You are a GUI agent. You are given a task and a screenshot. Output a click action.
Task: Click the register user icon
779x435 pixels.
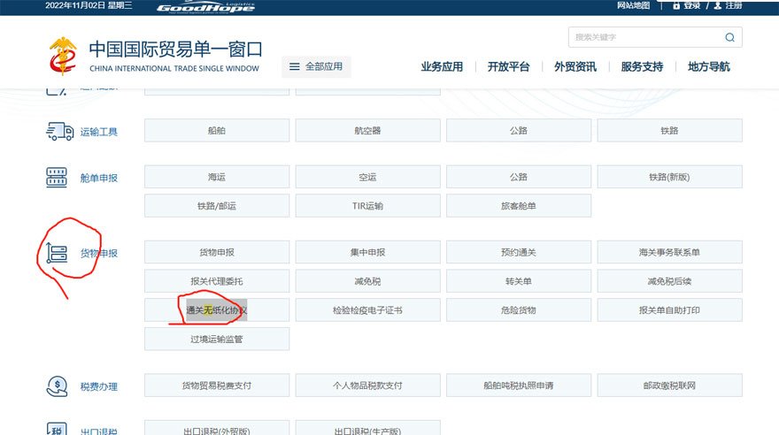pos(717,5)
